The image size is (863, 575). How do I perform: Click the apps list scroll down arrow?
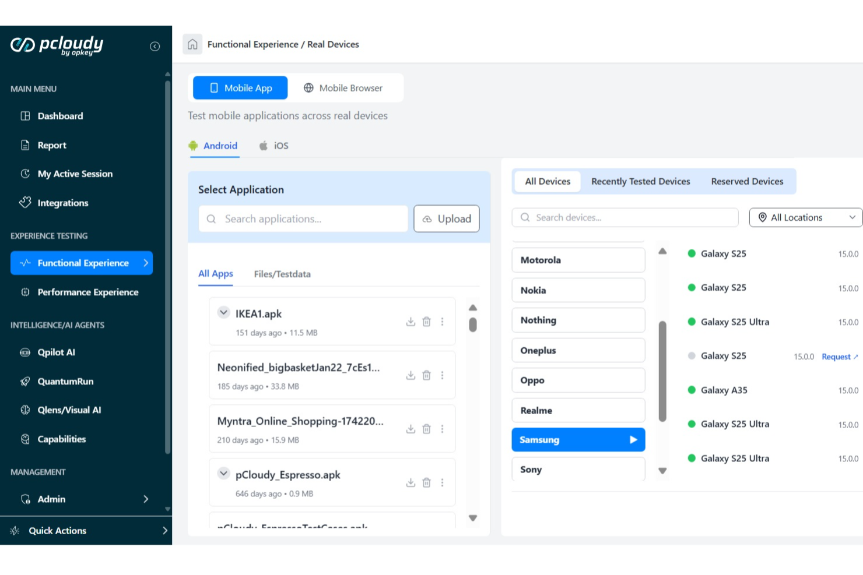[473, 518]
